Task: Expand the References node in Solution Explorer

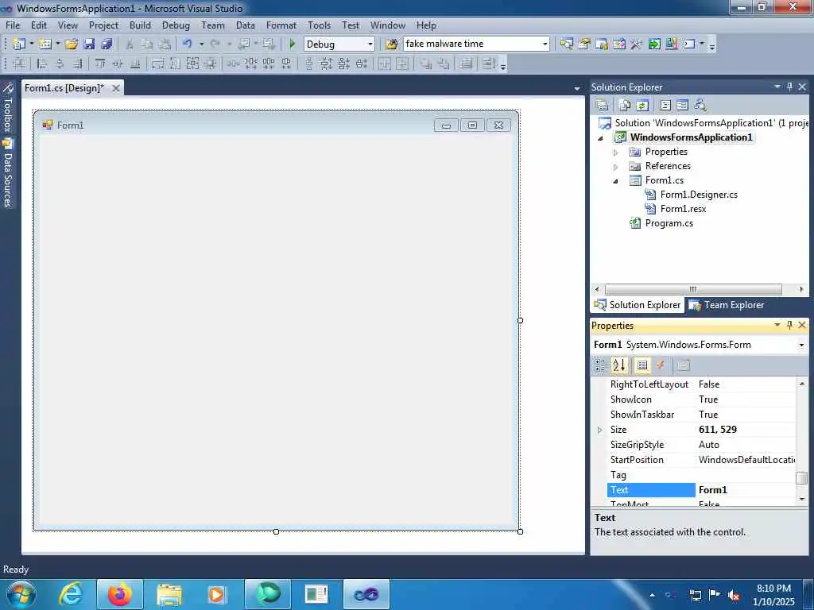Action: [616, 167]
